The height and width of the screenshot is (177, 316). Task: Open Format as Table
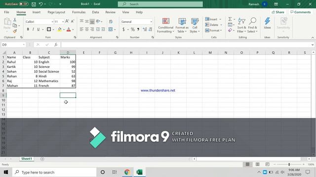182,25
